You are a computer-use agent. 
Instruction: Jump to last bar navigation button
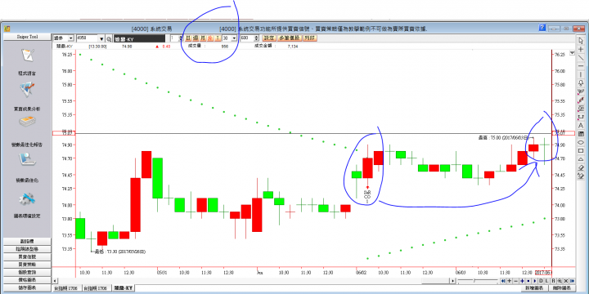click(572, 281)
